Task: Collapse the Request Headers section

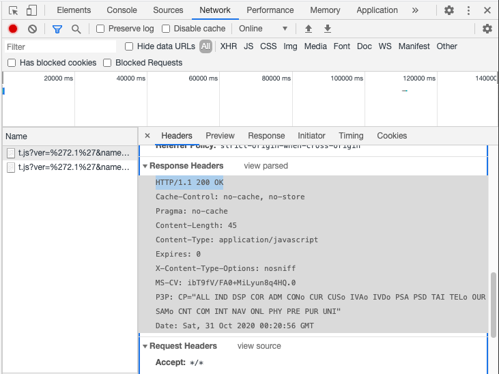Action: point(145,346)
